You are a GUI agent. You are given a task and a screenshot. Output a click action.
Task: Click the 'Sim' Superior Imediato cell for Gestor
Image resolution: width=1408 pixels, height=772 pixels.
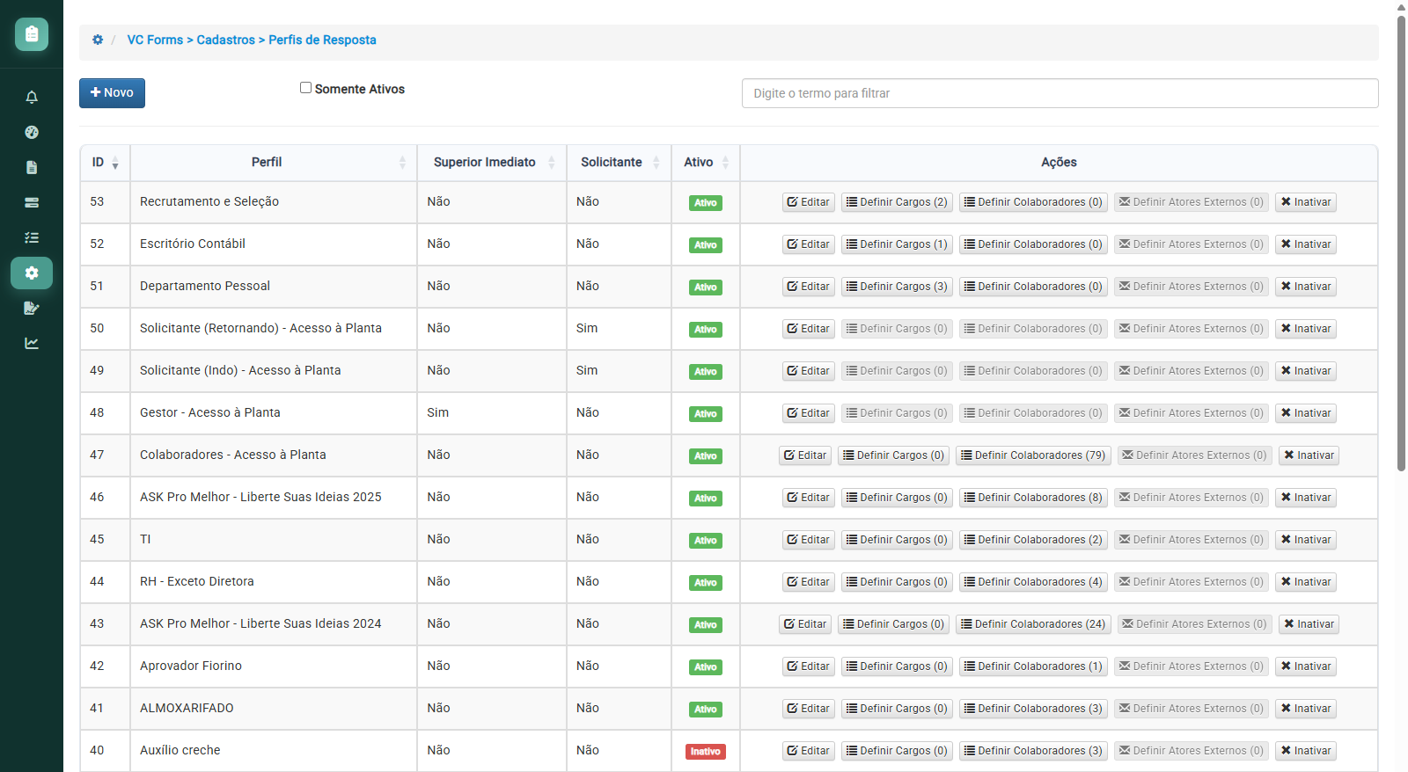(492, 413)
